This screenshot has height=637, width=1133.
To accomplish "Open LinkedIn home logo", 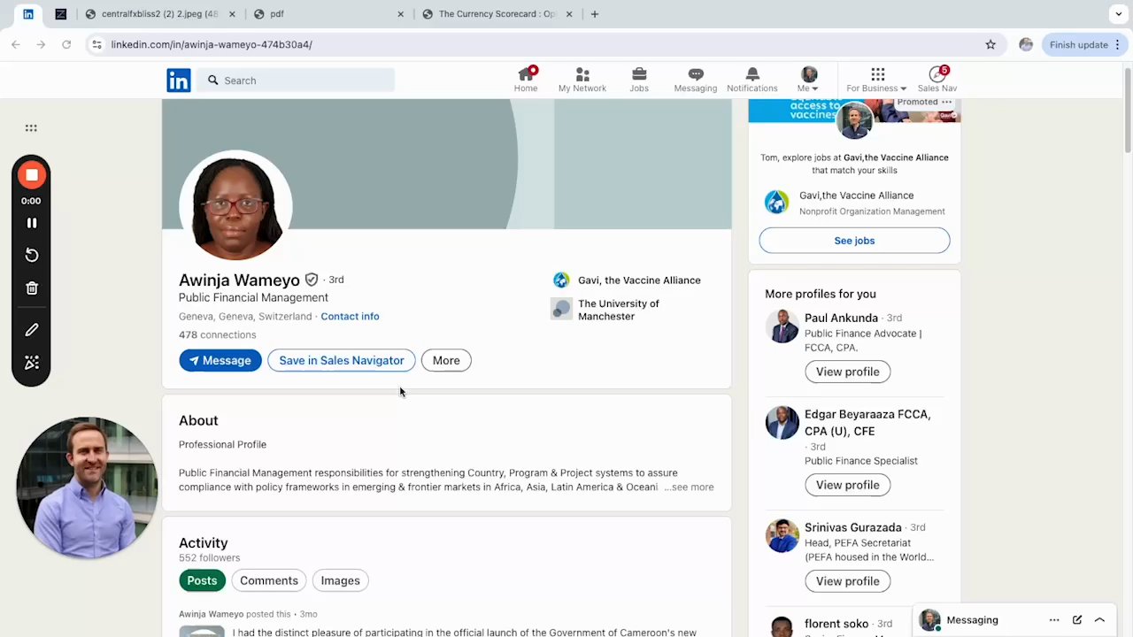I will 178,81.
